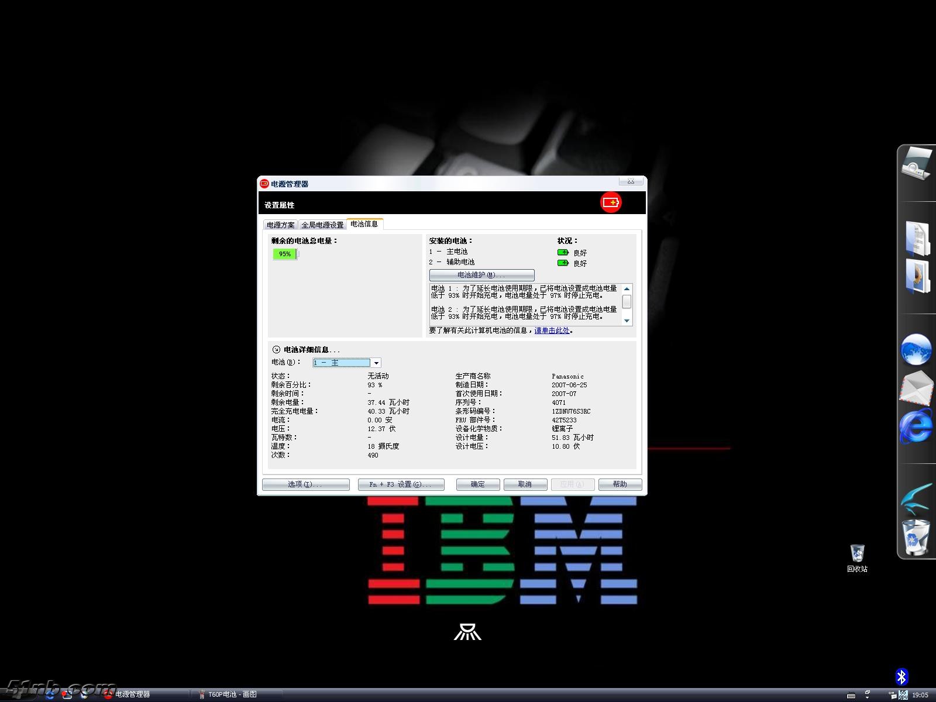Open Fn + F3 设置(G)... button
Viewport: 936px width, 702px height.
pos(401,484)
